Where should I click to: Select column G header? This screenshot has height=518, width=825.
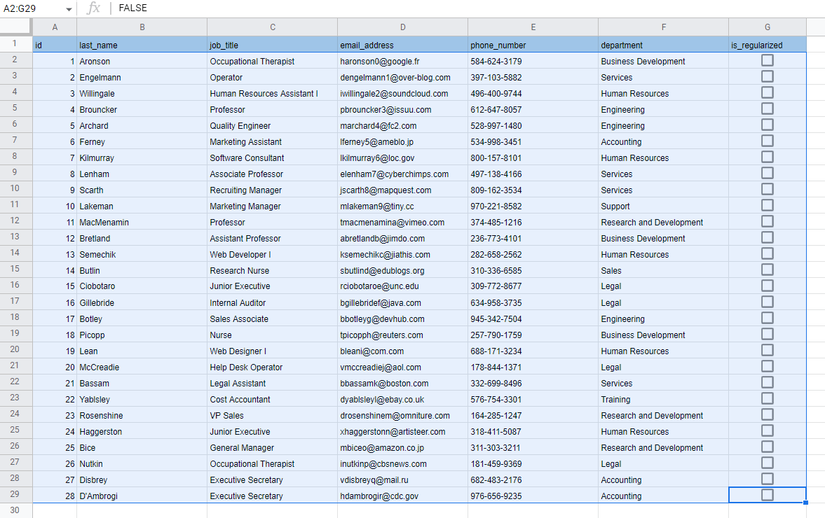pyautogui.click(x=767, y=27)
